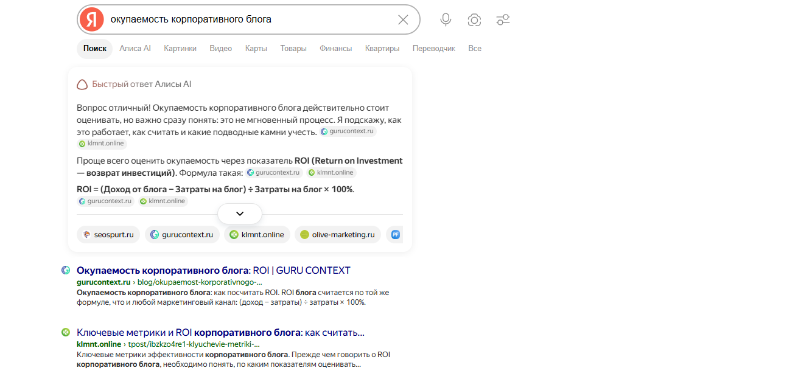798x379 pixels.
Task: Open the Товары tab
Action: pos(293,49)
